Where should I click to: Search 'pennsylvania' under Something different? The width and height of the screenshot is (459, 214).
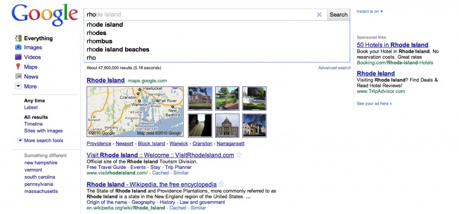click(x=39, y=184)
